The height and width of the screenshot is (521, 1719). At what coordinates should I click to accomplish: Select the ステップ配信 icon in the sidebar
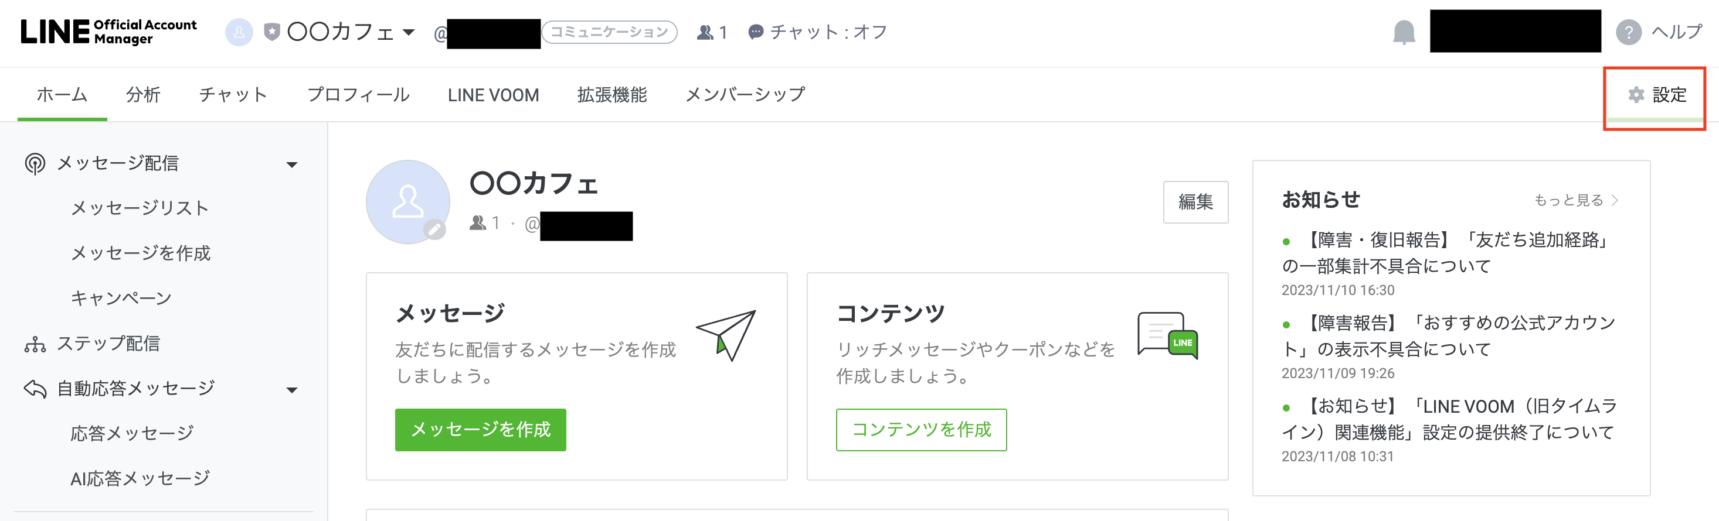click(35, 344)
